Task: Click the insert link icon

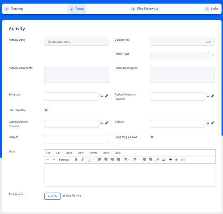Action: point(157,160)
